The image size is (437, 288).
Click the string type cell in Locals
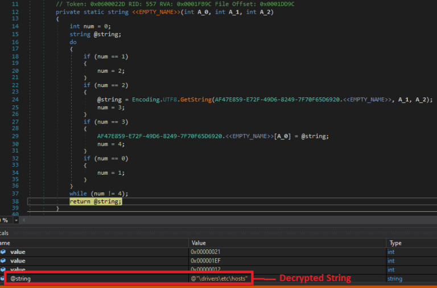pyautogui.click(x=395, y=279)
